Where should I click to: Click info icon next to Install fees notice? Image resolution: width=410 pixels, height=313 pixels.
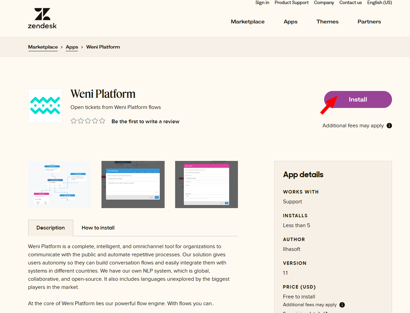pyautogui.click(x=389, y=126)
